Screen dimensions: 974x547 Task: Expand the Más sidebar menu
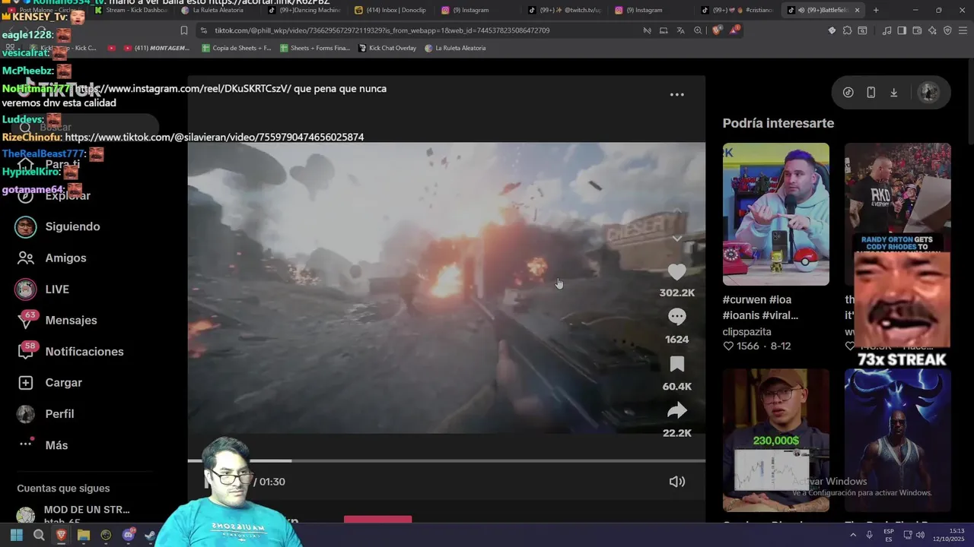56,444
